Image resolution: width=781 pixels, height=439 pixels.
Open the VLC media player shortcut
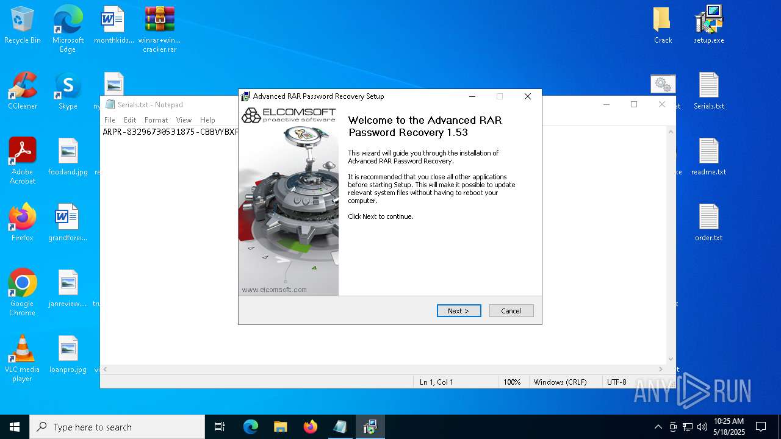click(x=23, y=359)
